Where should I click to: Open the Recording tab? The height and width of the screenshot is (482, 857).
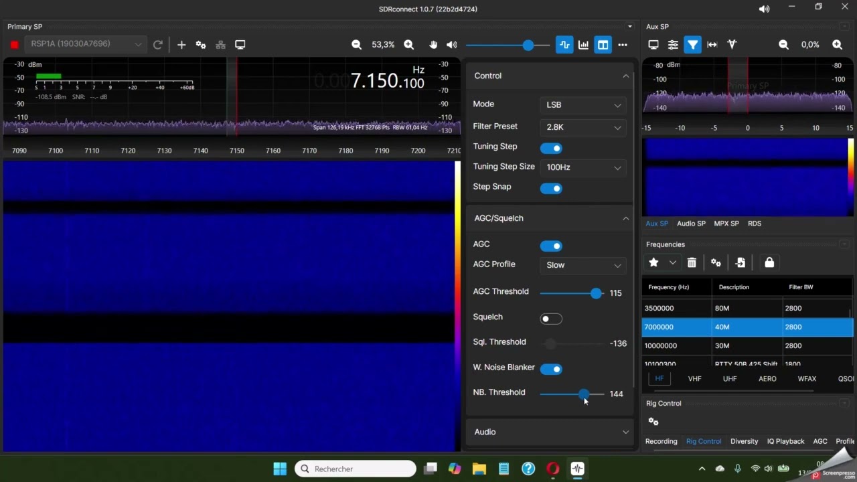[x=661, y=442]
